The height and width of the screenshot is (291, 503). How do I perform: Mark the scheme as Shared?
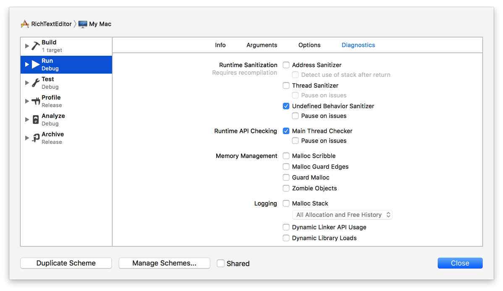tap(220, 263)
